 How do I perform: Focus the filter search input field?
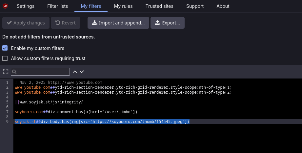(x=43, y=71)
